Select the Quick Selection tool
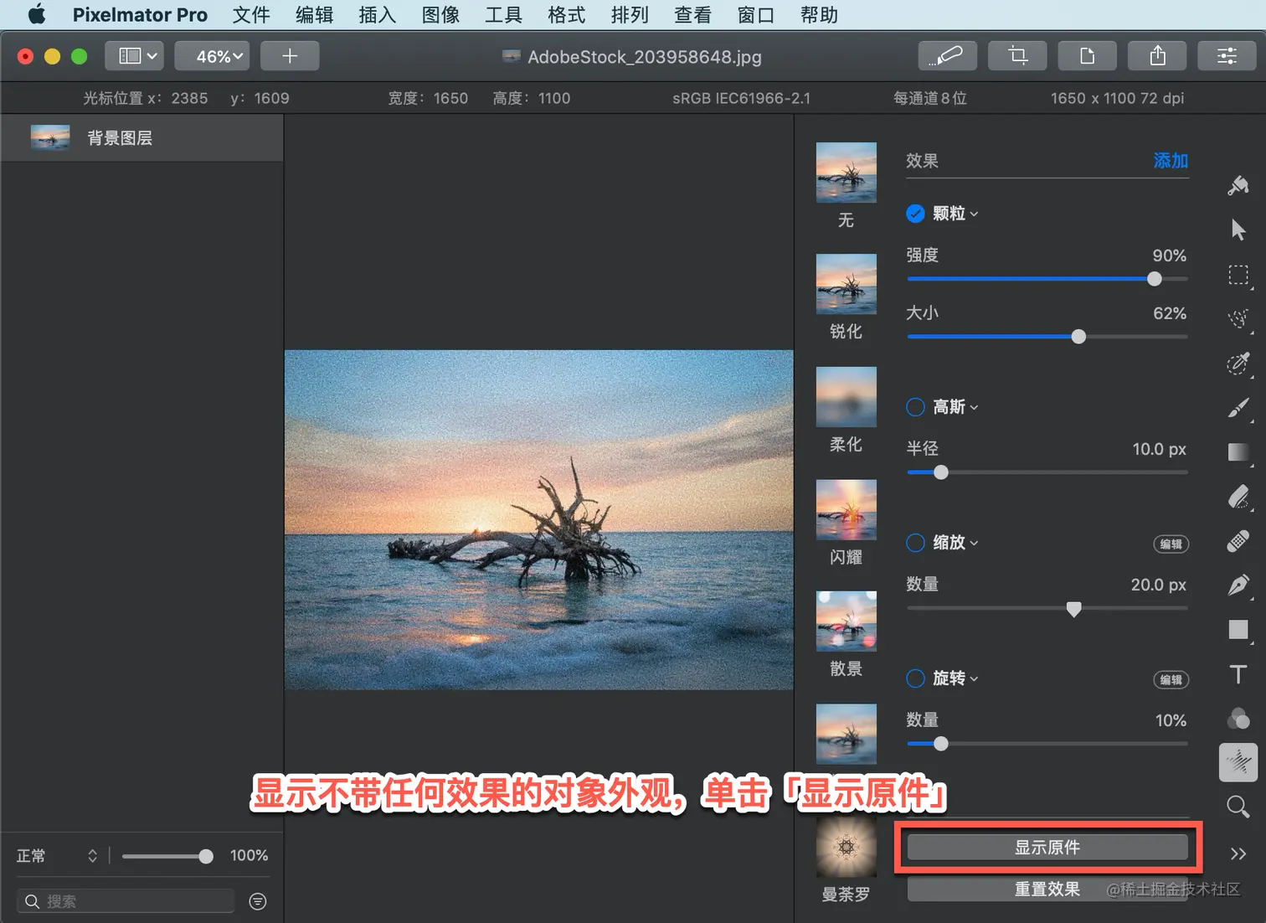Image resolution: width=1266 pixels, height=923 pixels. click(1238, 318)
